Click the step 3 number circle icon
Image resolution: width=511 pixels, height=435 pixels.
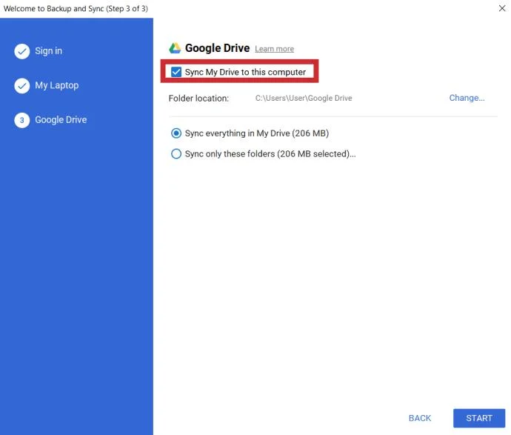click(x=21, y=120)
